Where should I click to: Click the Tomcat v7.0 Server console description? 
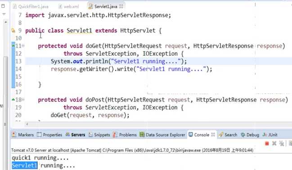132,150
